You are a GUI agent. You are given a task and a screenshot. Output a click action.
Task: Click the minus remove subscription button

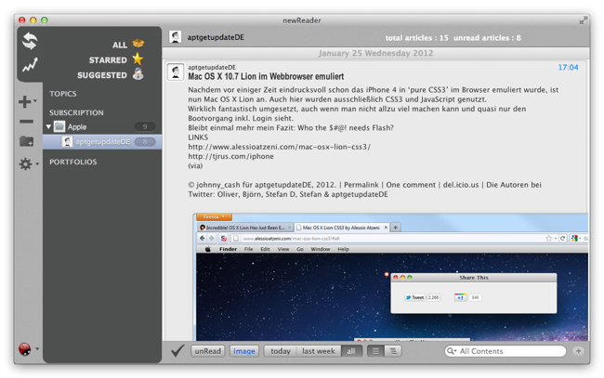(x=26, y=122)
